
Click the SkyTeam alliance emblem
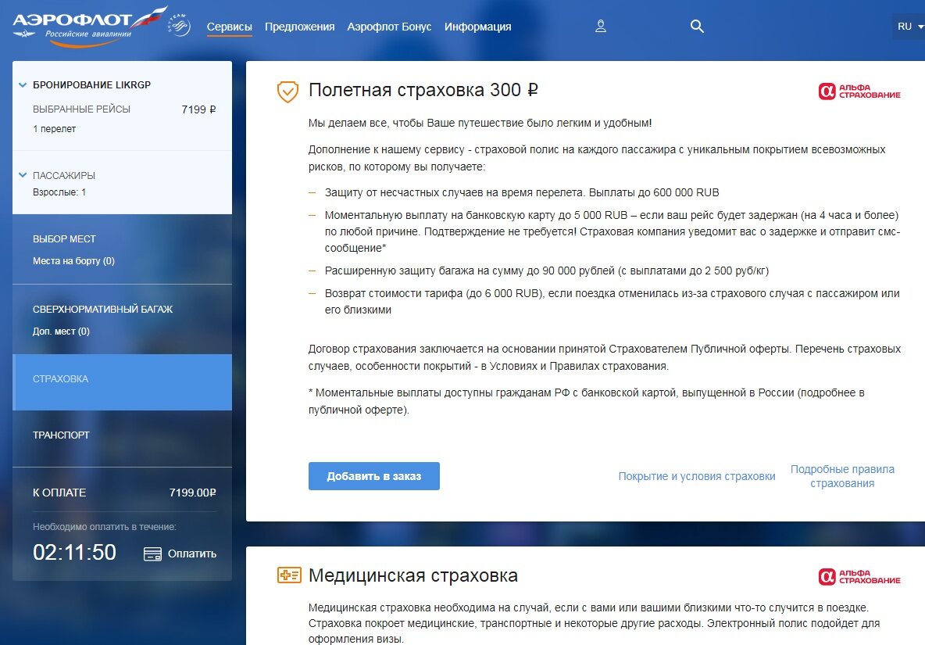(x=180, y=24)
